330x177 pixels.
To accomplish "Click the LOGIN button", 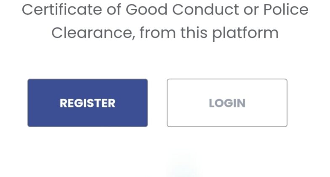I will (x=227, y=103).
